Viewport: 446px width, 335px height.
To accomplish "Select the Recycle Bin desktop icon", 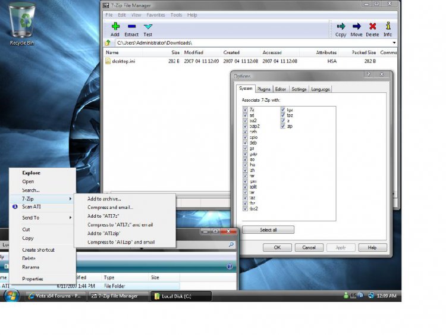I will [x=21, y=24].
